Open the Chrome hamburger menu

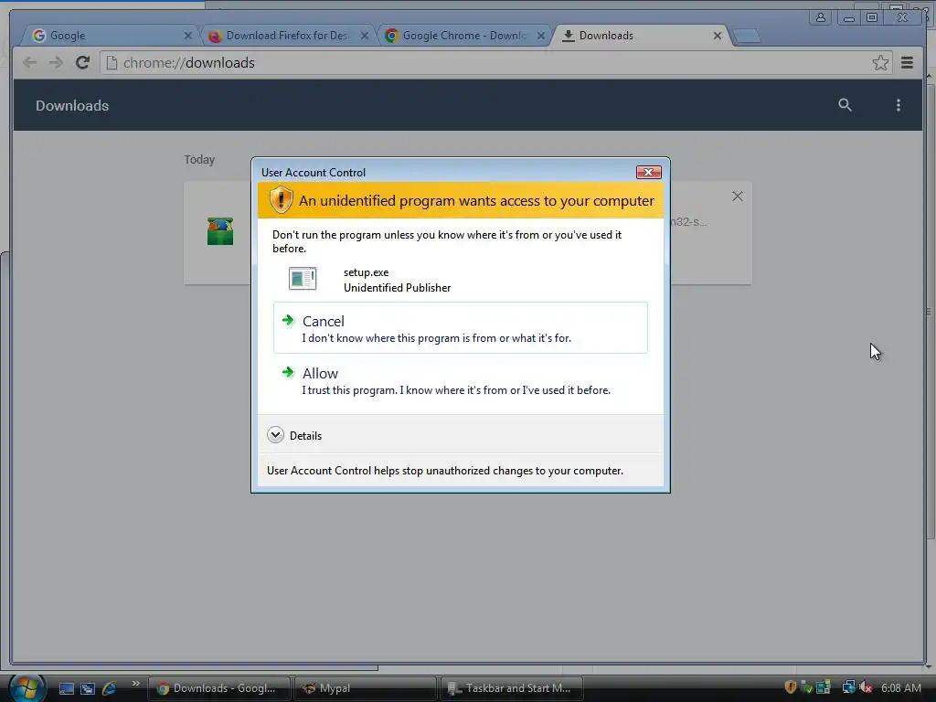pyautogui.click(x=907, y=63)
